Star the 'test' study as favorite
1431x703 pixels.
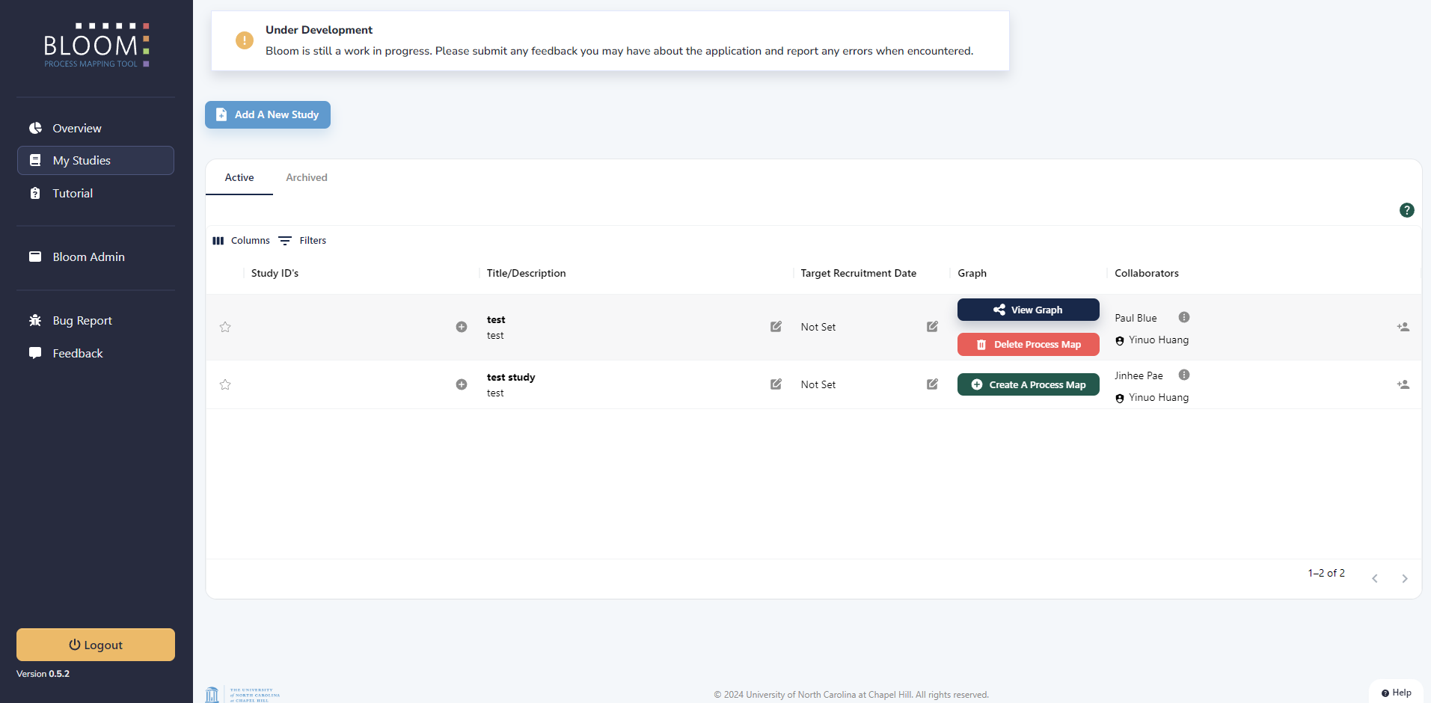pos(225,327)
